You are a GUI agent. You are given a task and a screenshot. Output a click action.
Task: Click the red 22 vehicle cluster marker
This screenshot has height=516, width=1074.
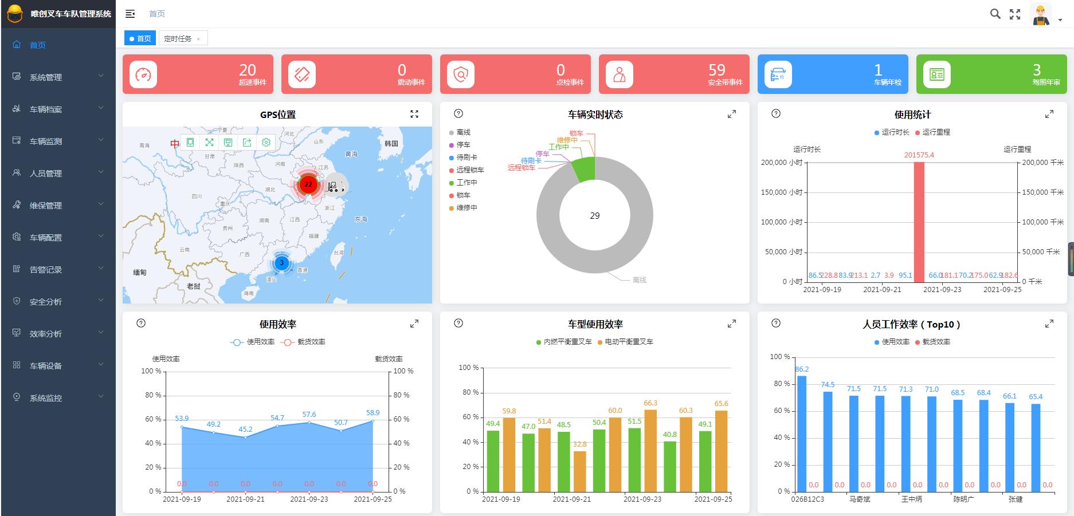pos(308,184)
